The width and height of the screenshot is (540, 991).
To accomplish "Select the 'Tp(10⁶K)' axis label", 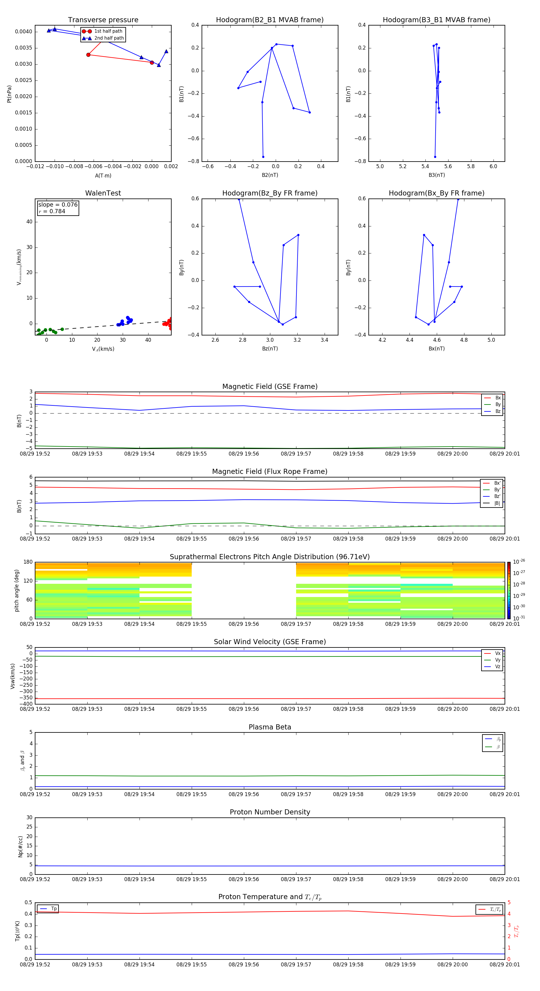I will click(17, 931).
